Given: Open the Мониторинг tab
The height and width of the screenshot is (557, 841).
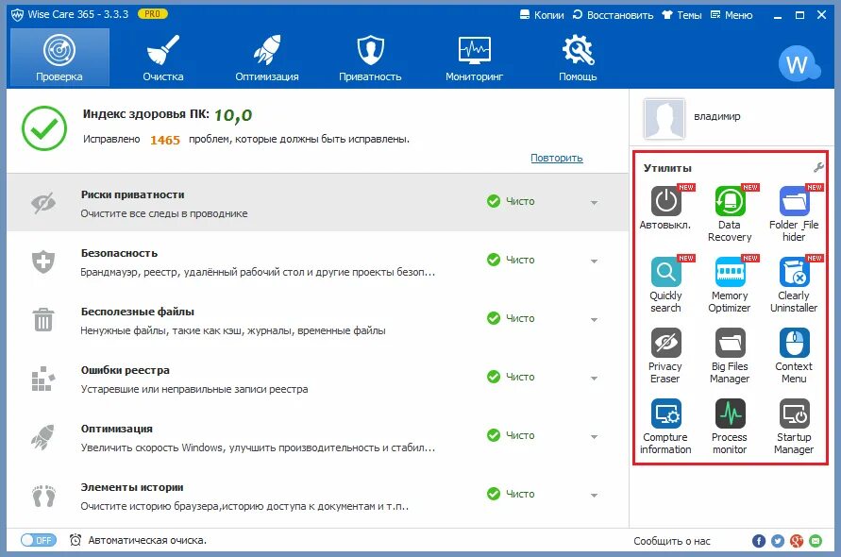Looking at the screenshot, I should pos(474,58).
